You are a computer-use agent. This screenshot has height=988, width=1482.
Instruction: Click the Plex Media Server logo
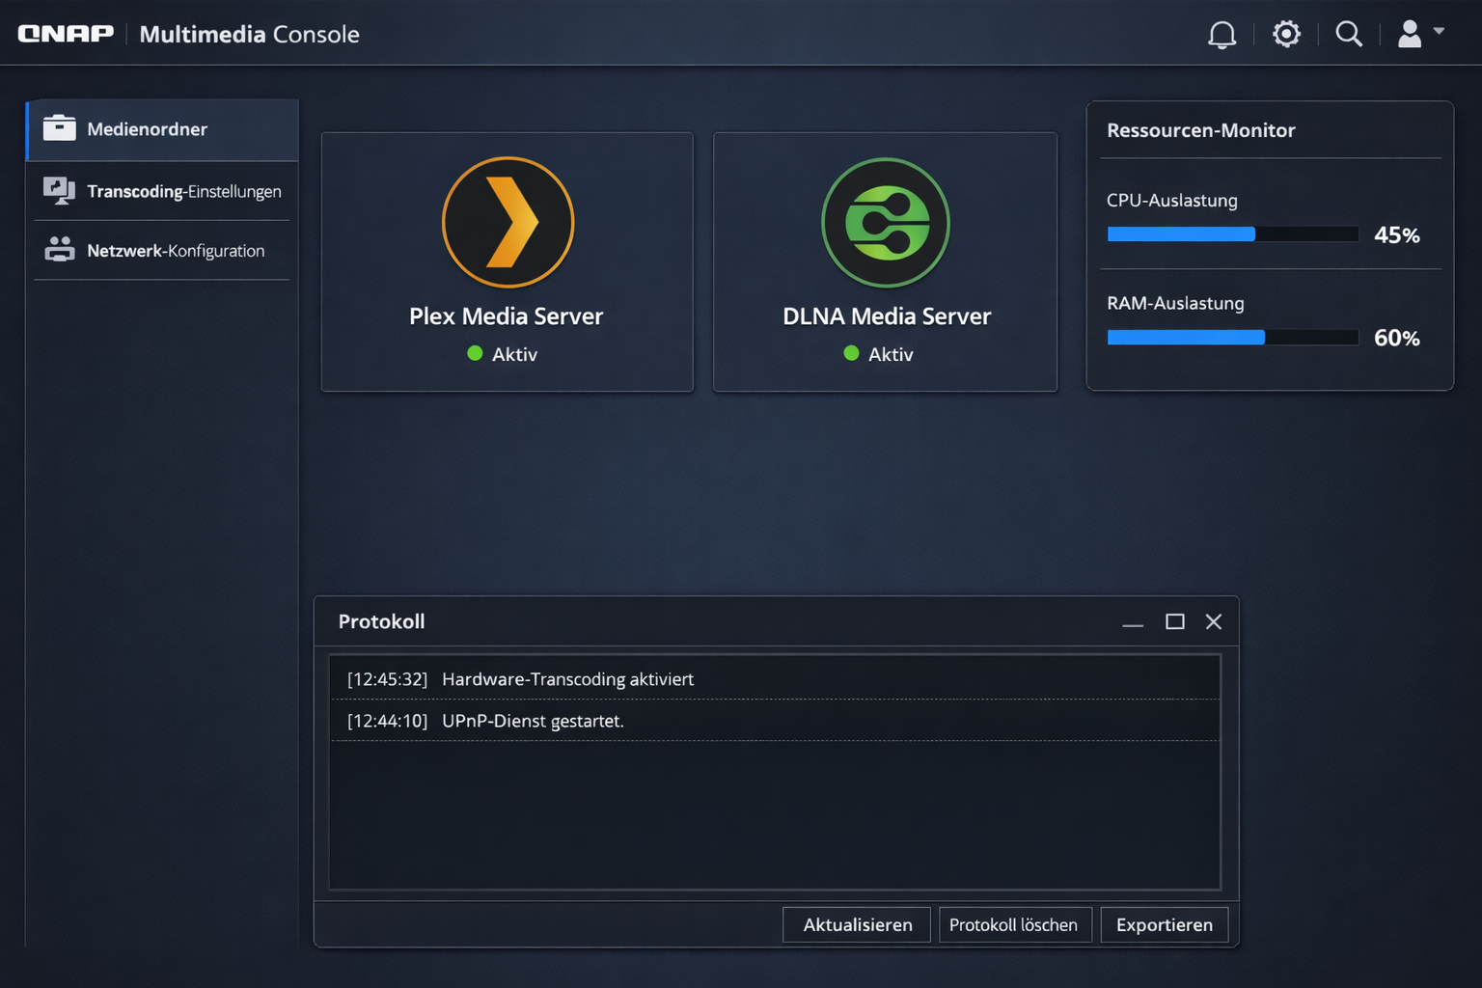[x=508, y=222]
